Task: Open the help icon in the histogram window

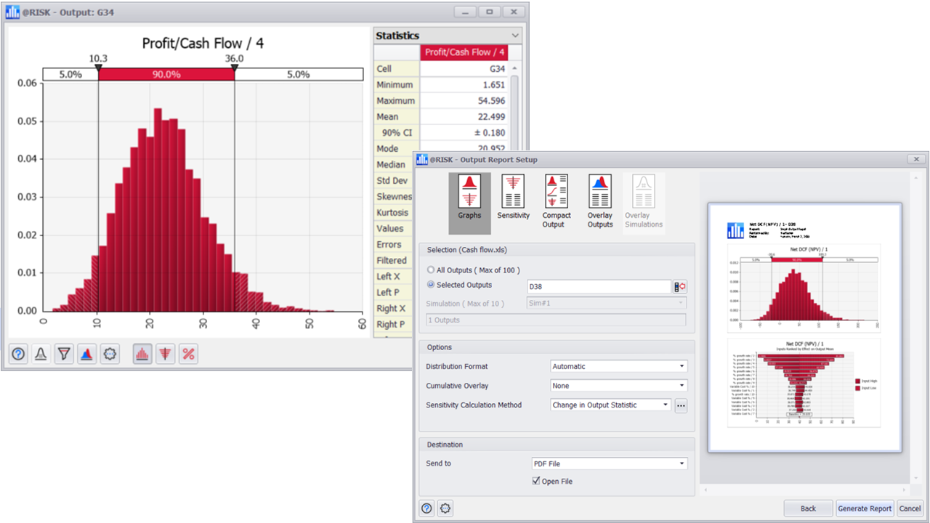Action: [18, 354]
